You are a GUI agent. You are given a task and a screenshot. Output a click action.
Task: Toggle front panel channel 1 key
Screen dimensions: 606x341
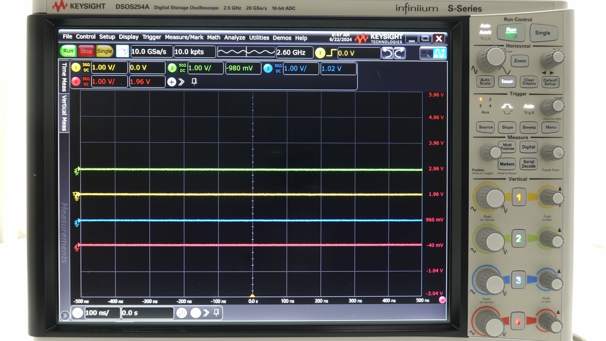(x=519, y=197)
